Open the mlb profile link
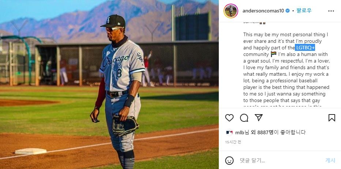This screenshot has width=341, height=169. coord(240,132)
